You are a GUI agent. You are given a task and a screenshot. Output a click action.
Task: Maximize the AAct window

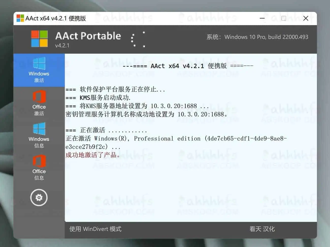(284, 18)
